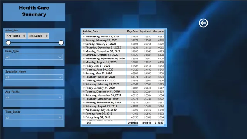Sort by Archive_Date column header

90,31
